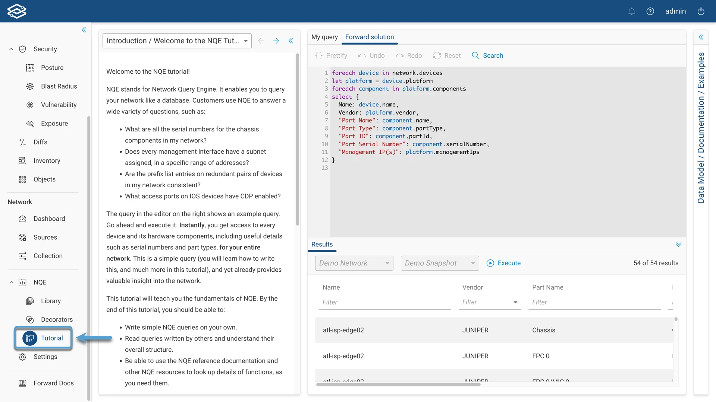Collapse the Security section chevron
Image resolution: width=716 pixels, height=402 pixels.
tap(11, 49)
